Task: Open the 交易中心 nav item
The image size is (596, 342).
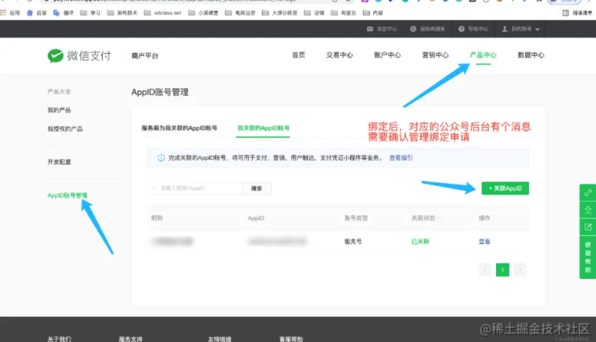Action: [x=339, y=55]
